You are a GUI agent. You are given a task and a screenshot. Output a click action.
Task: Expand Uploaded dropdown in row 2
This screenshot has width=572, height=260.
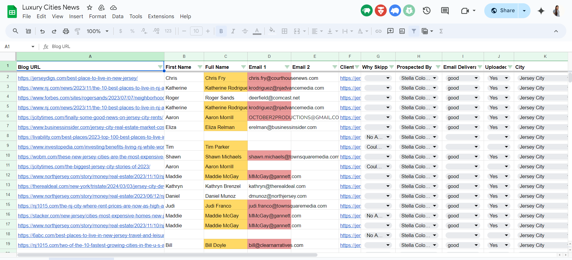pos(506,78)
